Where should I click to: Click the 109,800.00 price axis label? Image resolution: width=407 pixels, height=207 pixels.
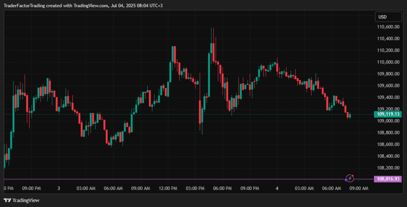[388, 74]
